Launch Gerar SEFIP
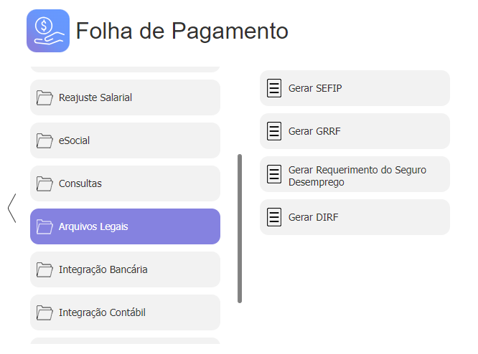The height and width of the screenshot is (354, 478). pyautogui.click(x=355, y=88)
